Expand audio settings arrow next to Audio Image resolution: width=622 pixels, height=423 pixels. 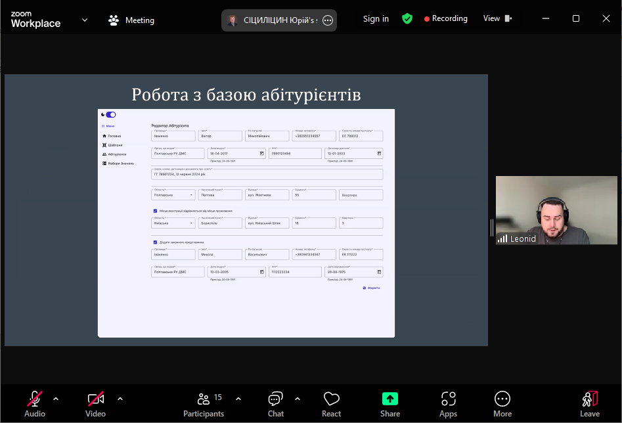(x=56, y=399)
